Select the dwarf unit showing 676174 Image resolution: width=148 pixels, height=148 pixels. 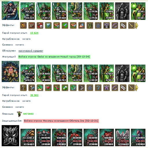tap(28, 73)
